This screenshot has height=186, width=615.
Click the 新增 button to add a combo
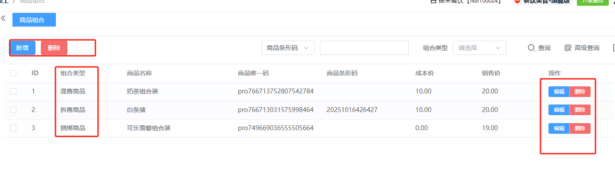[x=23, y=48]
